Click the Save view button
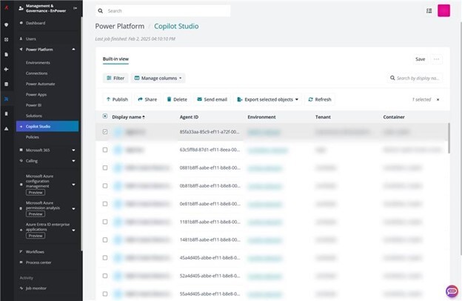 [x=420, y=59]
